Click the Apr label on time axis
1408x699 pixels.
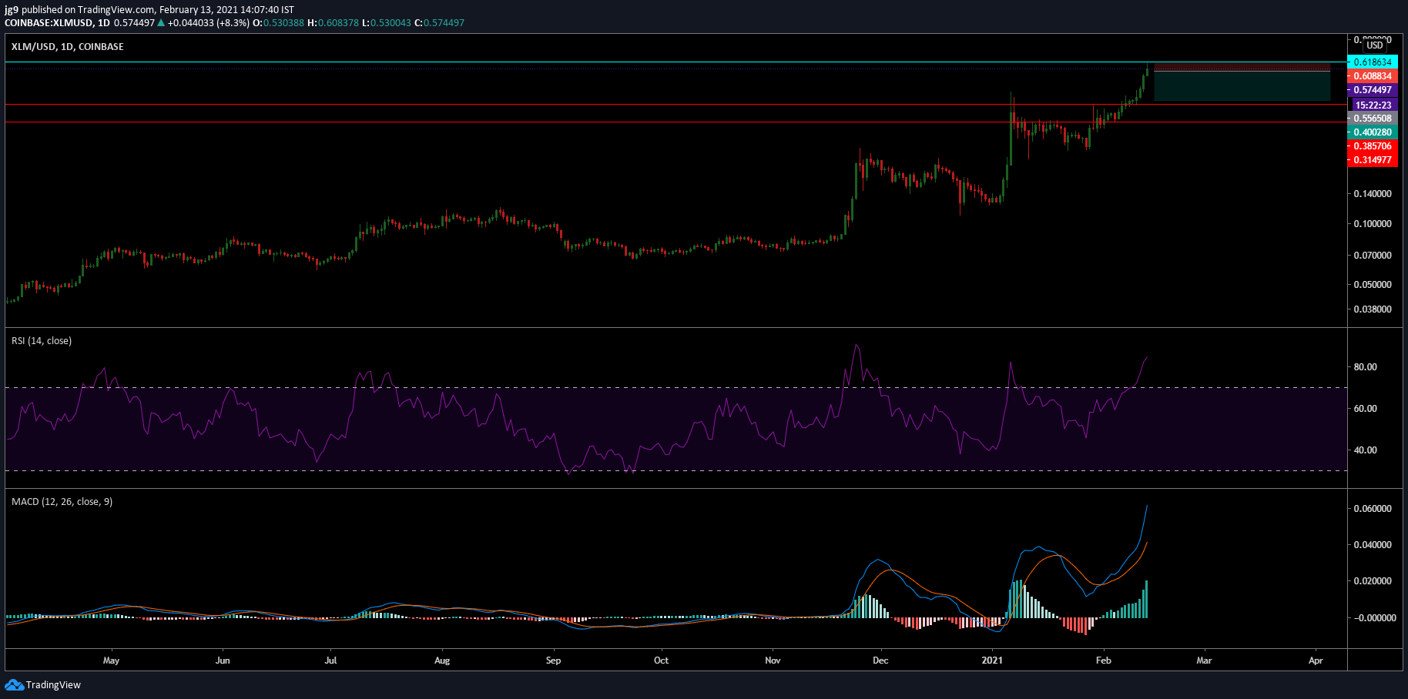coord(1316,661)
